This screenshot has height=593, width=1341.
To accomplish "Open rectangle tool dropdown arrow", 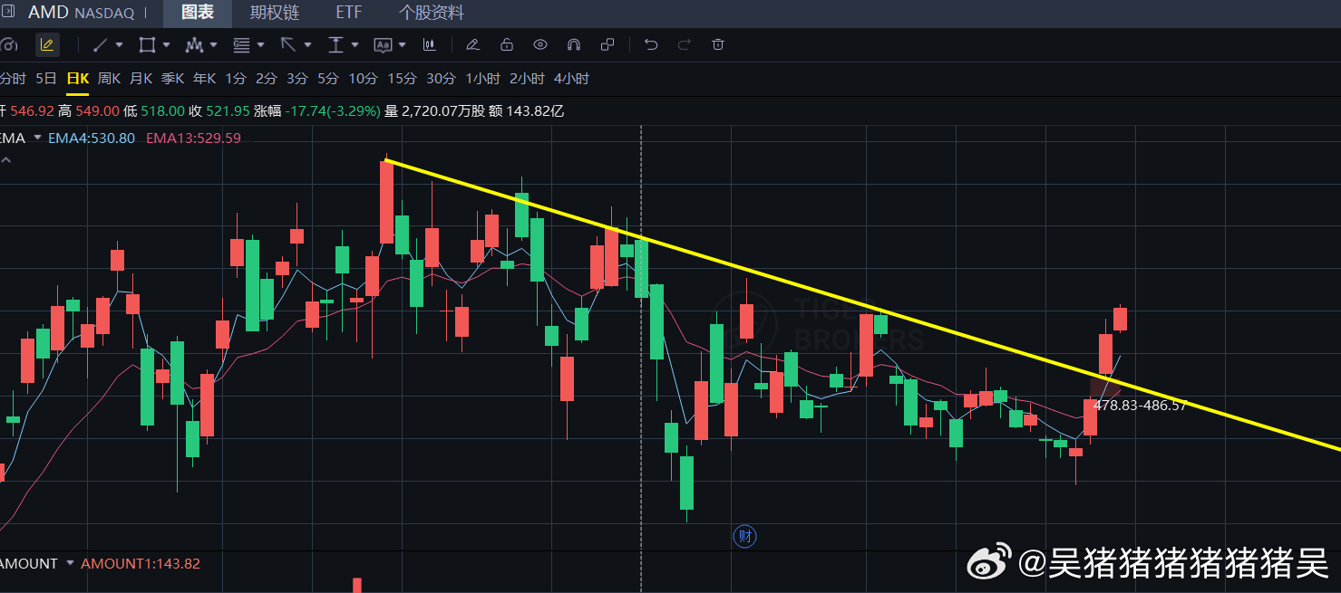I will [166, 44].
